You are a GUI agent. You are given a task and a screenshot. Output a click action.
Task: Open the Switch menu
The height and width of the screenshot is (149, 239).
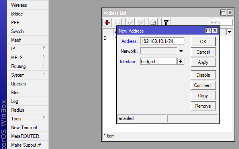(x=28, y=31)
